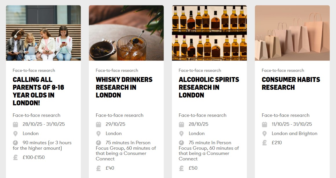Open Consumer Habits Research listing
Screen dimensions: 336x178
(x=291, y=83)
